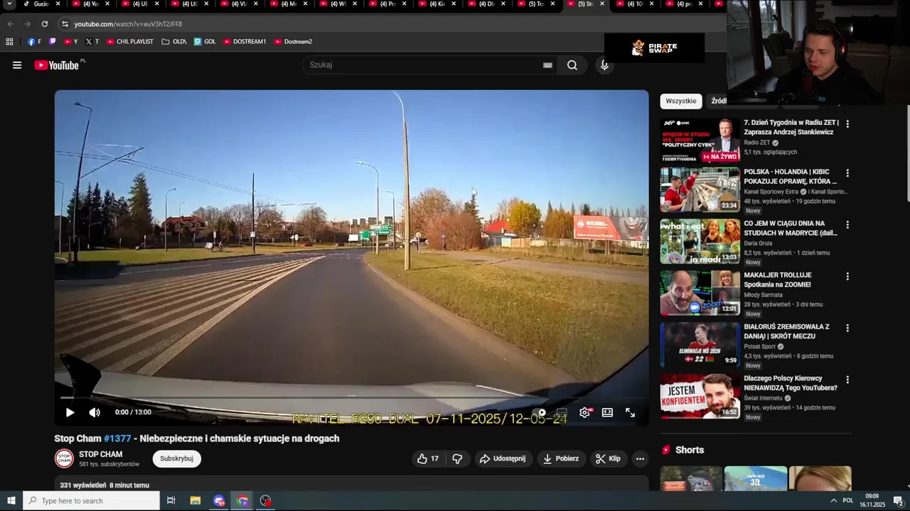Screen dimensions: 910x511
Task: Share the video via Udostępnij
Action: pyautogui.click(x=503, y=458)
